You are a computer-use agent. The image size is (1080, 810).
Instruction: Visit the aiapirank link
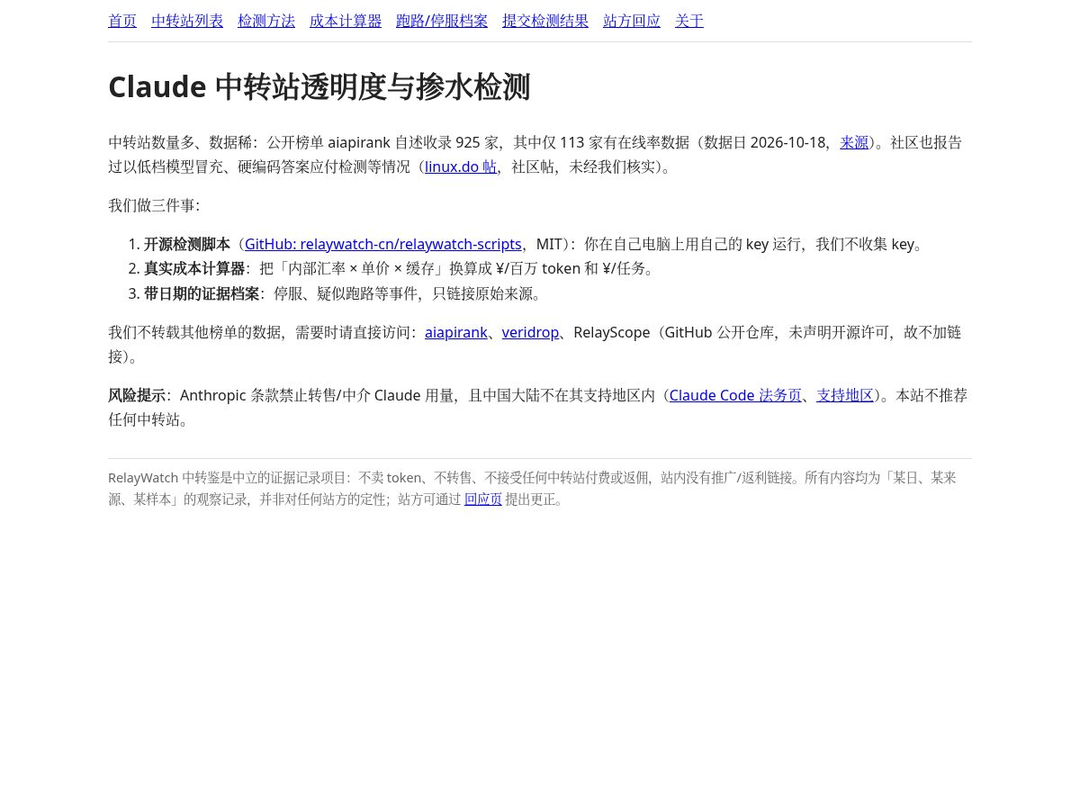456,332
